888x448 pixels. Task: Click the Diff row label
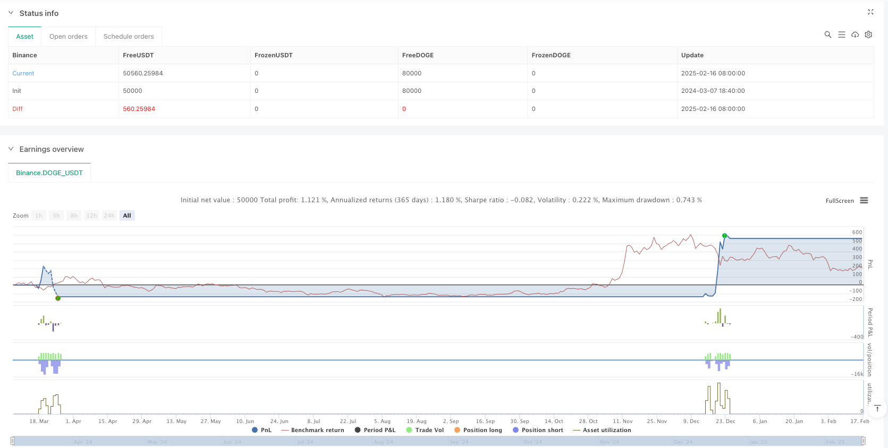pyautogui.click(x=18, y=109)
